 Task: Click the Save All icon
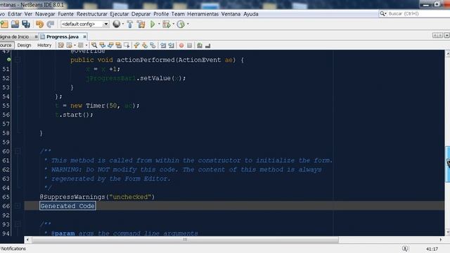(x=26, y=25)
